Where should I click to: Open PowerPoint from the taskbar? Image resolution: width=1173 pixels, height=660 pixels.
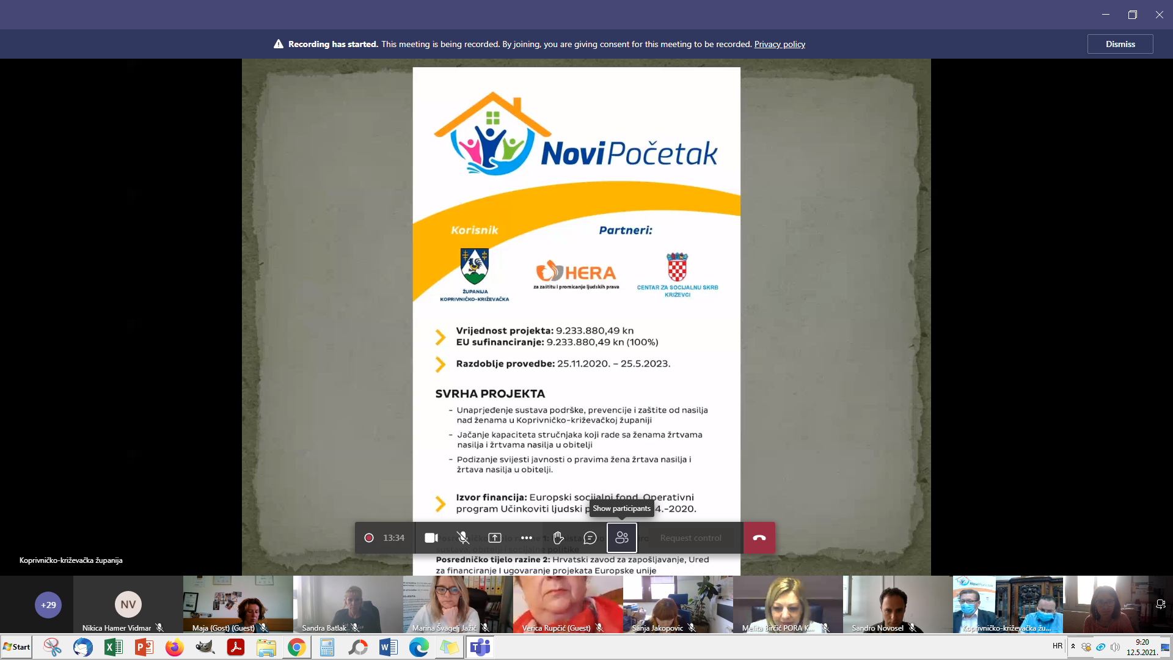tap(144, 647)
